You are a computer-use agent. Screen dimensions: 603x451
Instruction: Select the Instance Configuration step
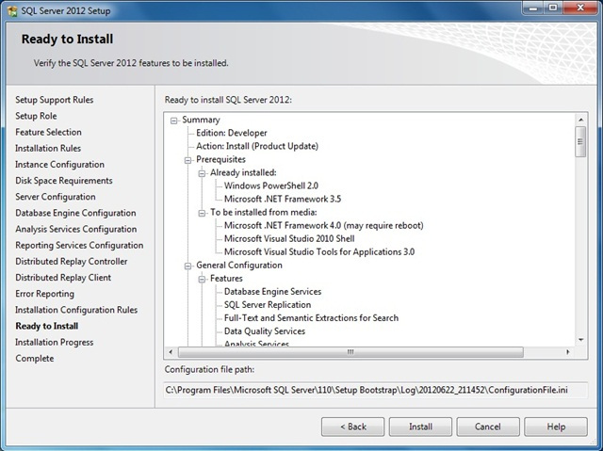click(x=59, y=165)
